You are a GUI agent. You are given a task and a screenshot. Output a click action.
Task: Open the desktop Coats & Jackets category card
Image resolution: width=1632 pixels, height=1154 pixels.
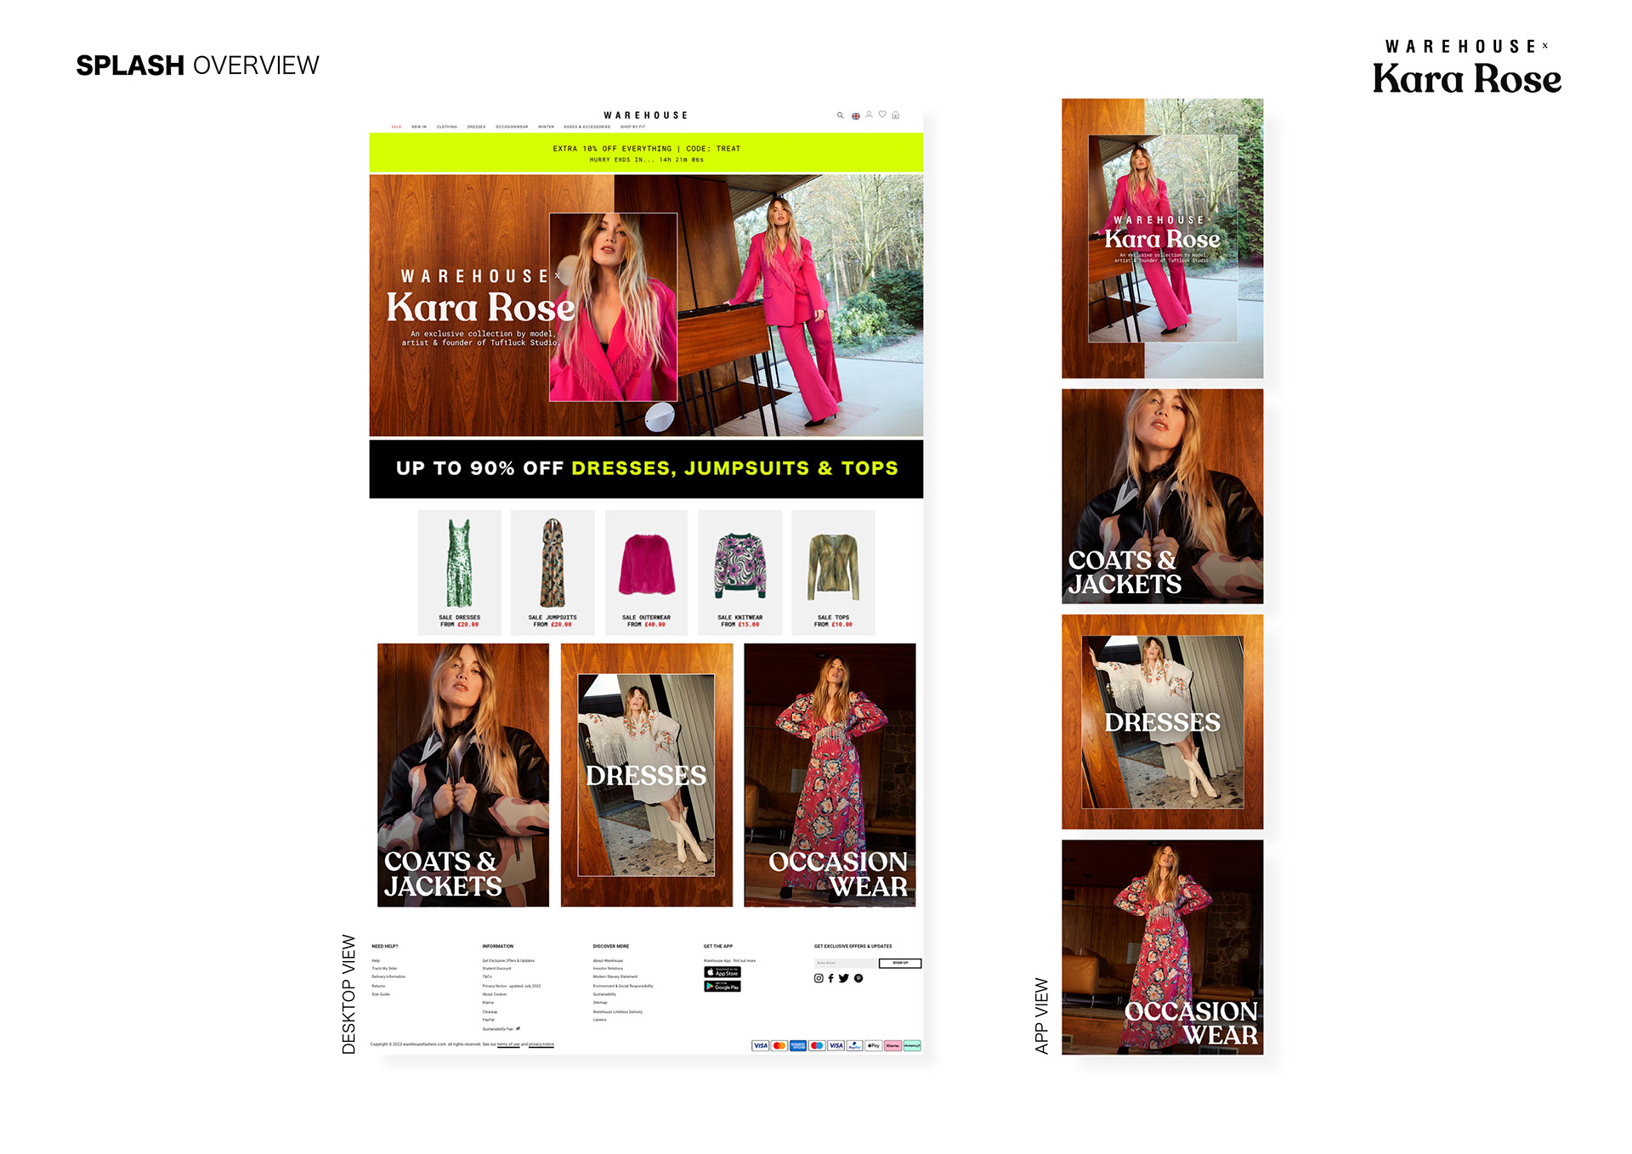(x=463, y=775)
